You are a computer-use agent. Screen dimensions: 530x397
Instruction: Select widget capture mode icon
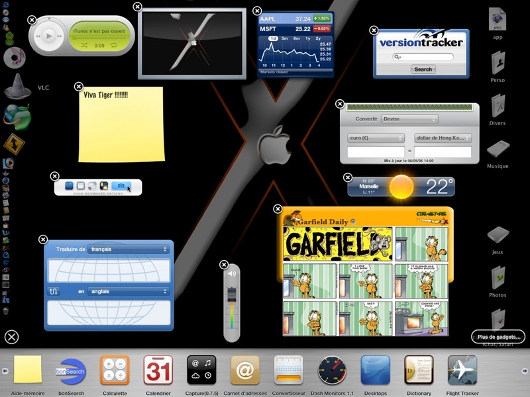point(104,186)
